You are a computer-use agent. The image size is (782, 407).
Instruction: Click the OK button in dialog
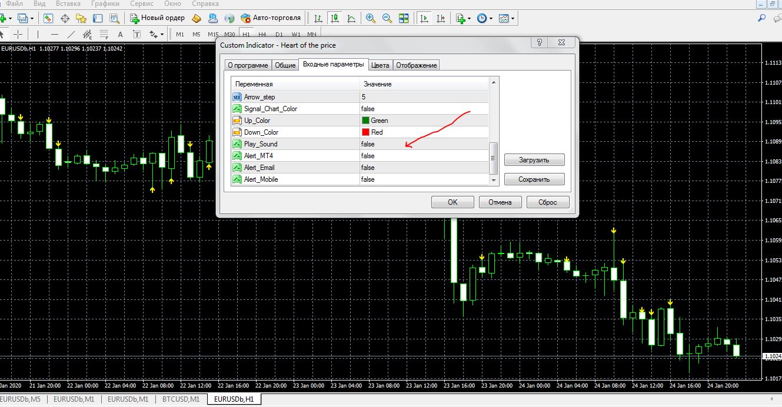click(452, 202)
